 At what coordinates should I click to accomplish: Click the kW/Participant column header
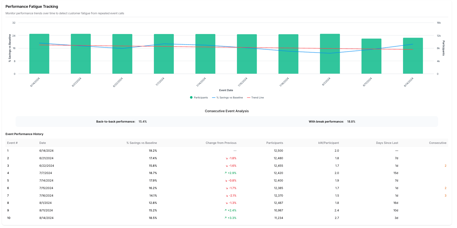pyautogui.click(x=329, y=143)
